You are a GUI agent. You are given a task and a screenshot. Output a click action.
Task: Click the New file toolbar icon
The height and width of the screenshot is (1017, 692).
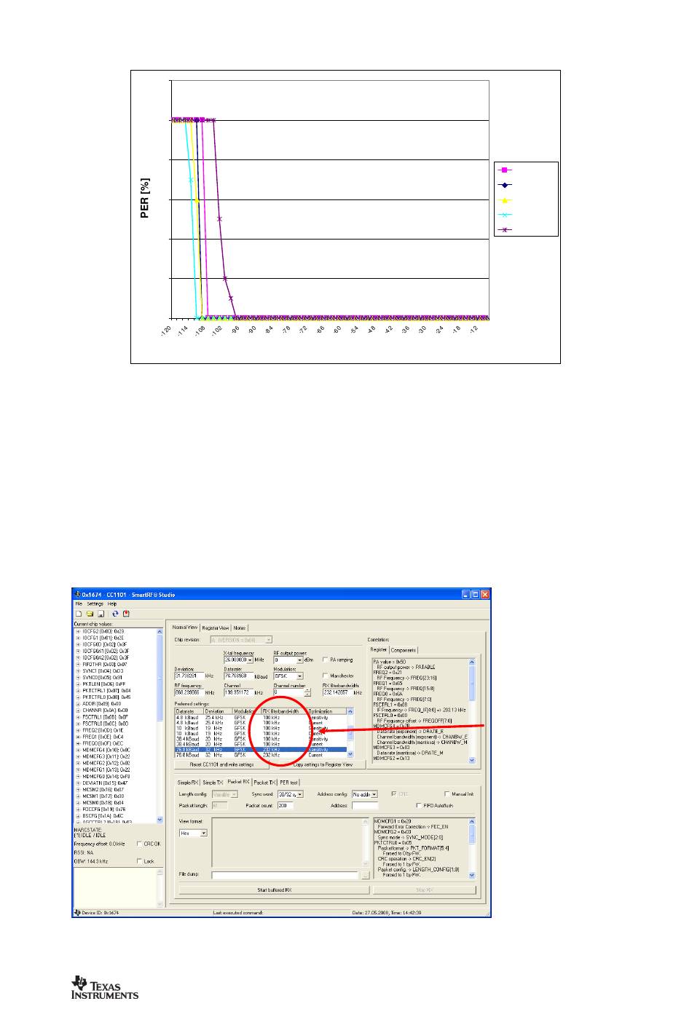[79, 614]
